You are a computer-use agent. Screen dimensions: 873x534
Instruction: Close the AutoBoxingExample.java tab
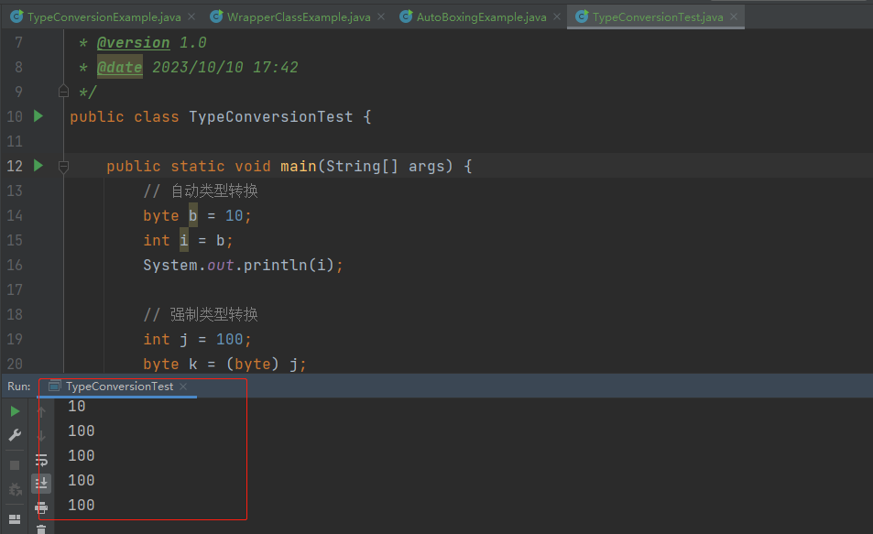557,16
